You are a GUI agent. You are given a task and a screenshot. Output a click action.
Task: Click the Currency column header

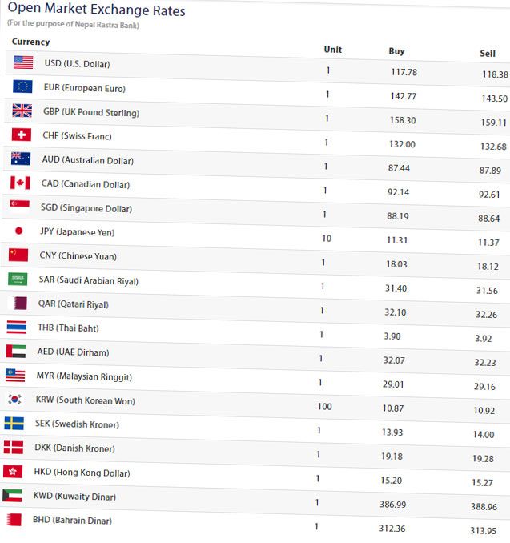pos(30,42)
